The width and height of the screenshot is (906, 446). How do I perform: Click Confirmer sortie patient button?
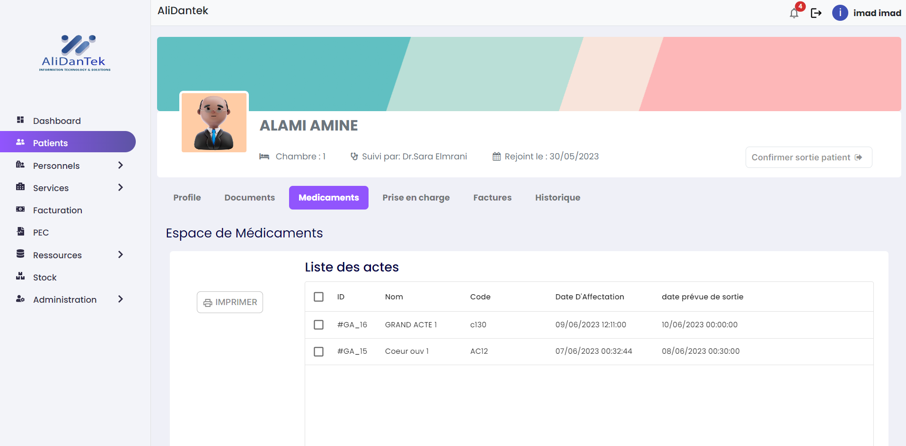809,157
